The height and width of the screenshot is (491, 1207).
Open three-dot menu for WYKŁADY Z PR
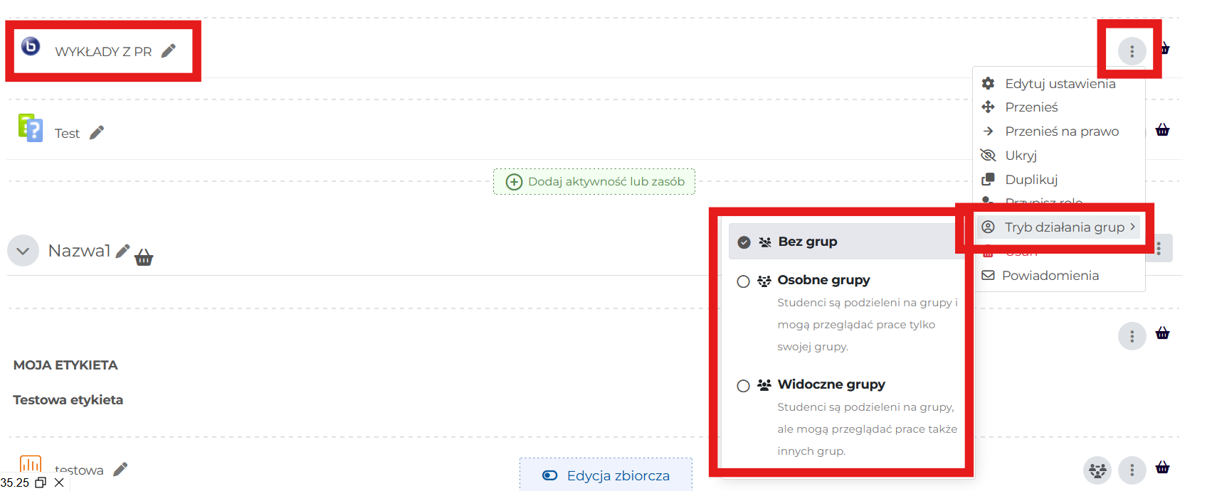(x=1132, y=51)
